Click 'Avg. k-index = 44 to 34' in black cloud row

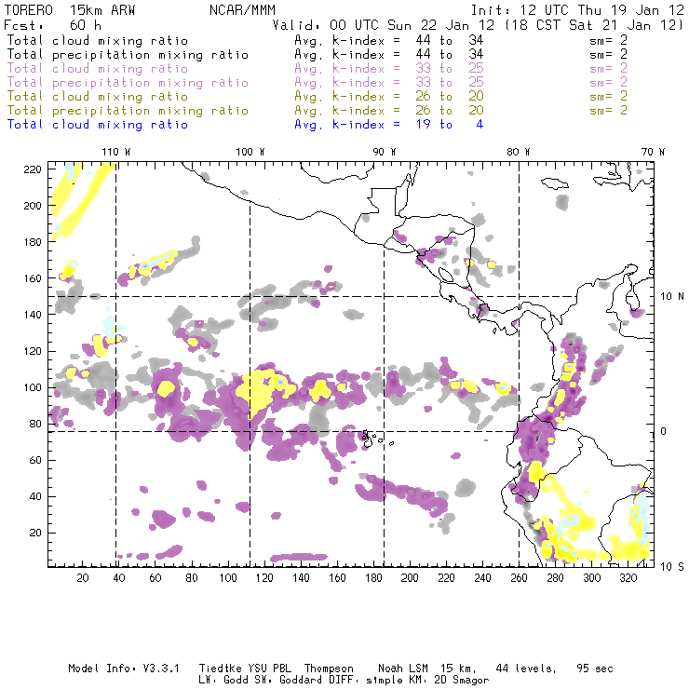point(389,40)
